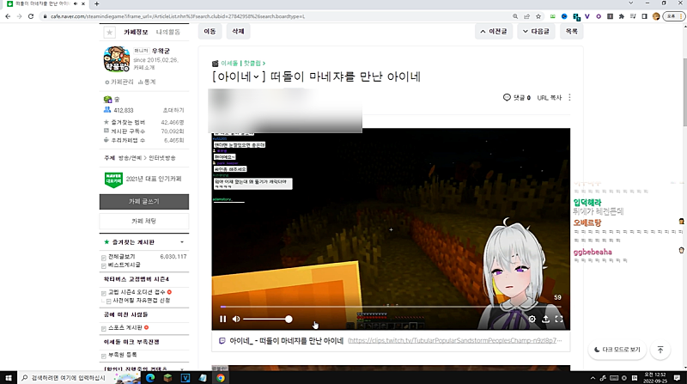Click the 목록 list button
This screenshot has width=687, height=384.
571,31
